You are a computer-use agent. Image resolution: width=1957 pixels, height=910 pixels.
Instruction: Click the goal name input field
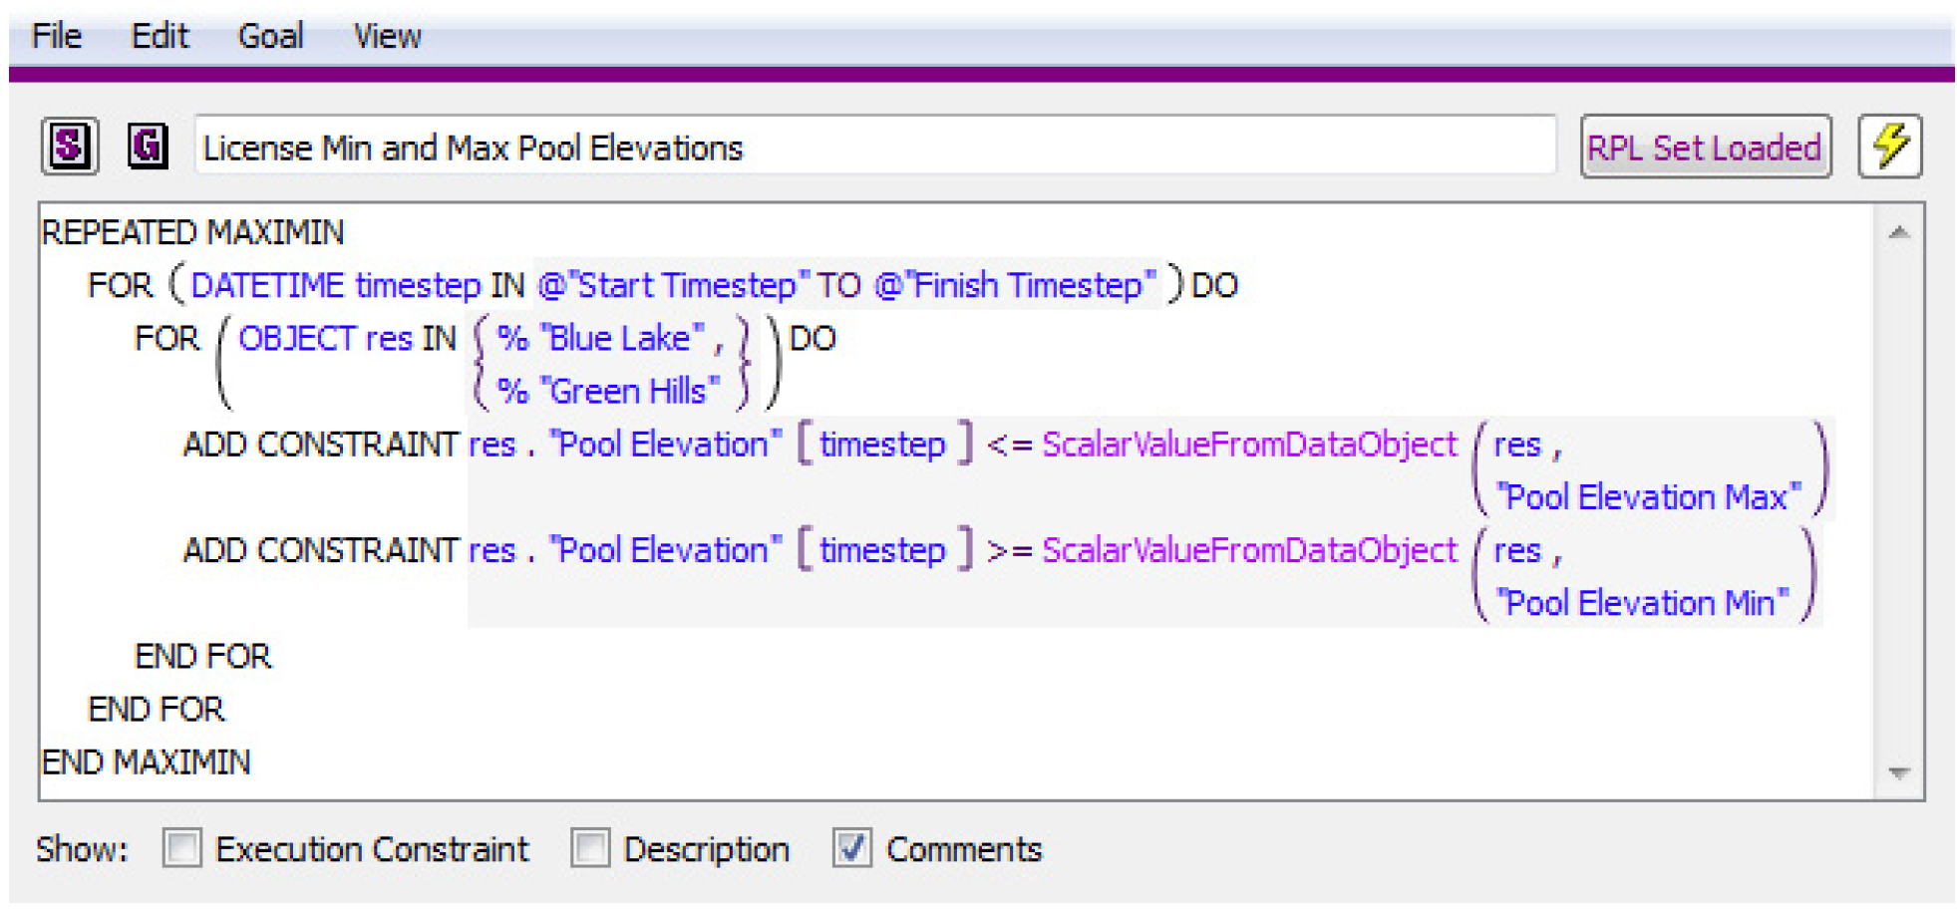pyautogui.click(x=873, y=148)
